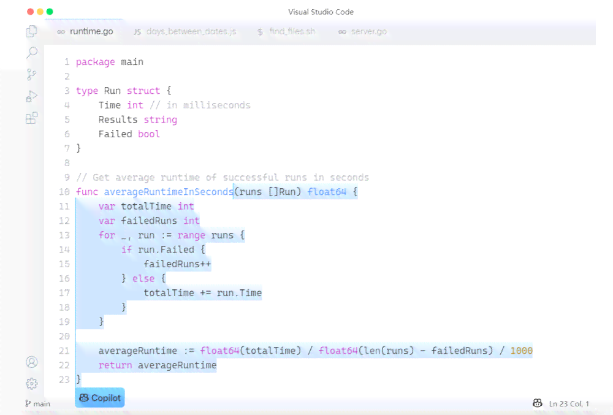This screenshot has height=415, width=613.
Task: Click line number 10 in gutter
Action: 64,192
